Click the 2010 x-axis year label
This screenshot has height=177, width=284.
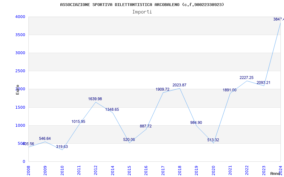(62, 170)
